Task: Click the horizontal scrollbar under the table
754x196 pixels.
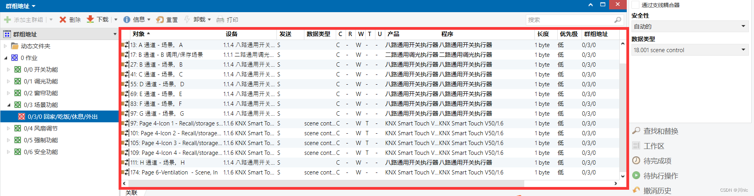Action: pyautogui.click(x=326, y=183)
